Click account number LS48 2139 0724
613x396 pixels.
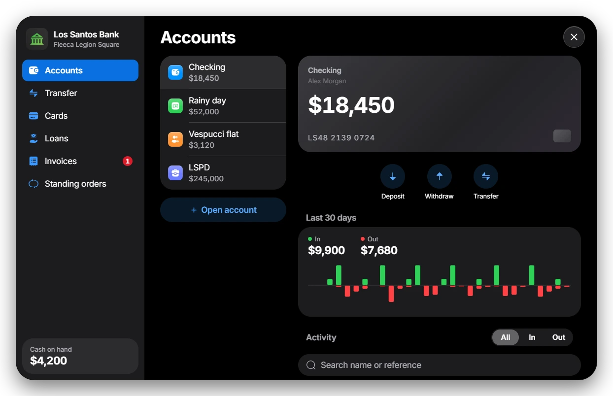[341, 138]
